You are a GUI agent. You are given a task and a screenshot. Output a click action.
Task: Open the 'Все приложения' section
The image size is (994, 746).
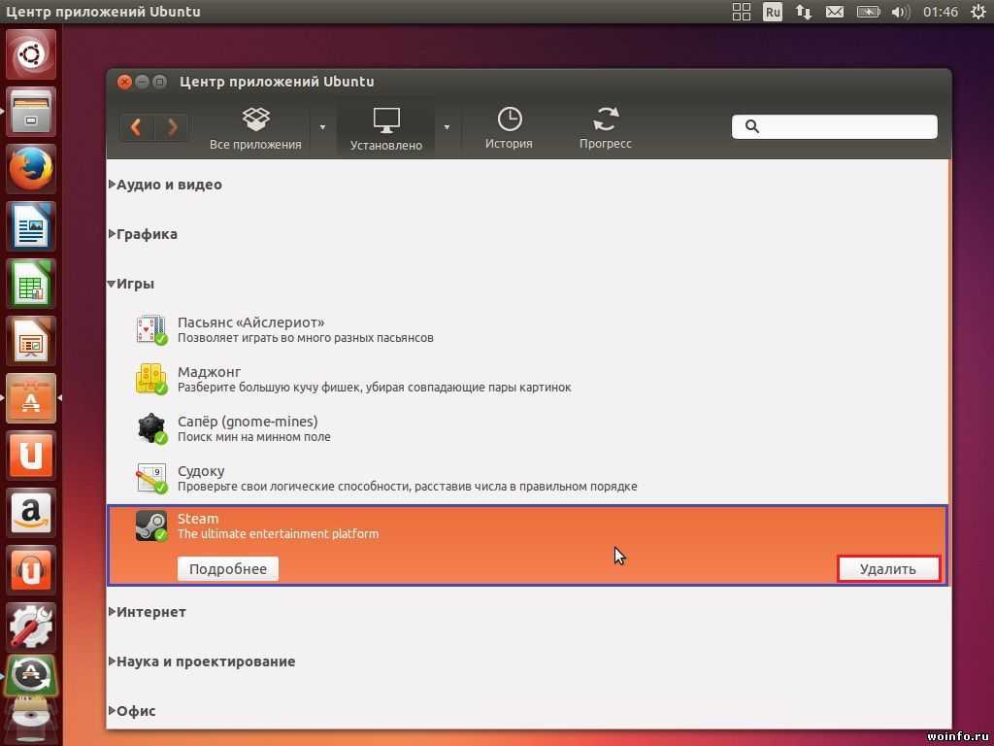[255, 129]
